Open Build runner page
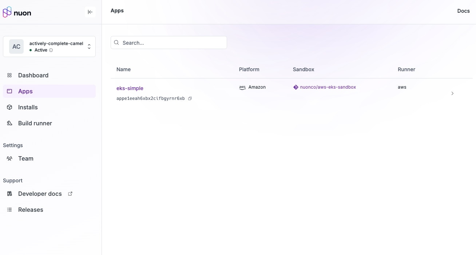The image size is (476, 255). (49, 123)
